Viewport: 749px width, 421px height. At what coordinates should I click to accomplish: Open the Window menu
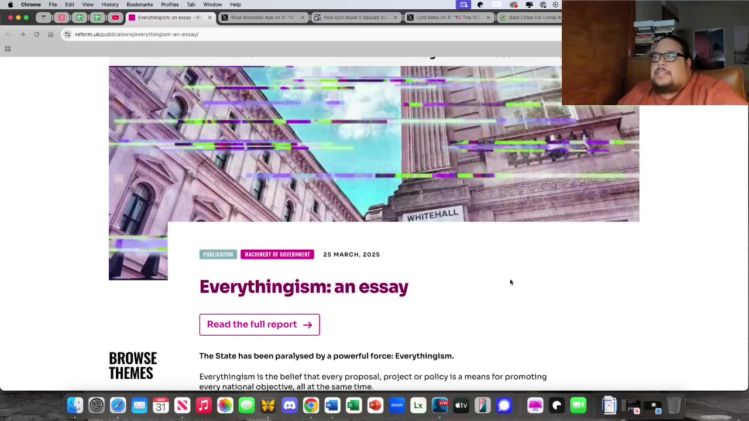pyautogui.click(x=212, y=5)
